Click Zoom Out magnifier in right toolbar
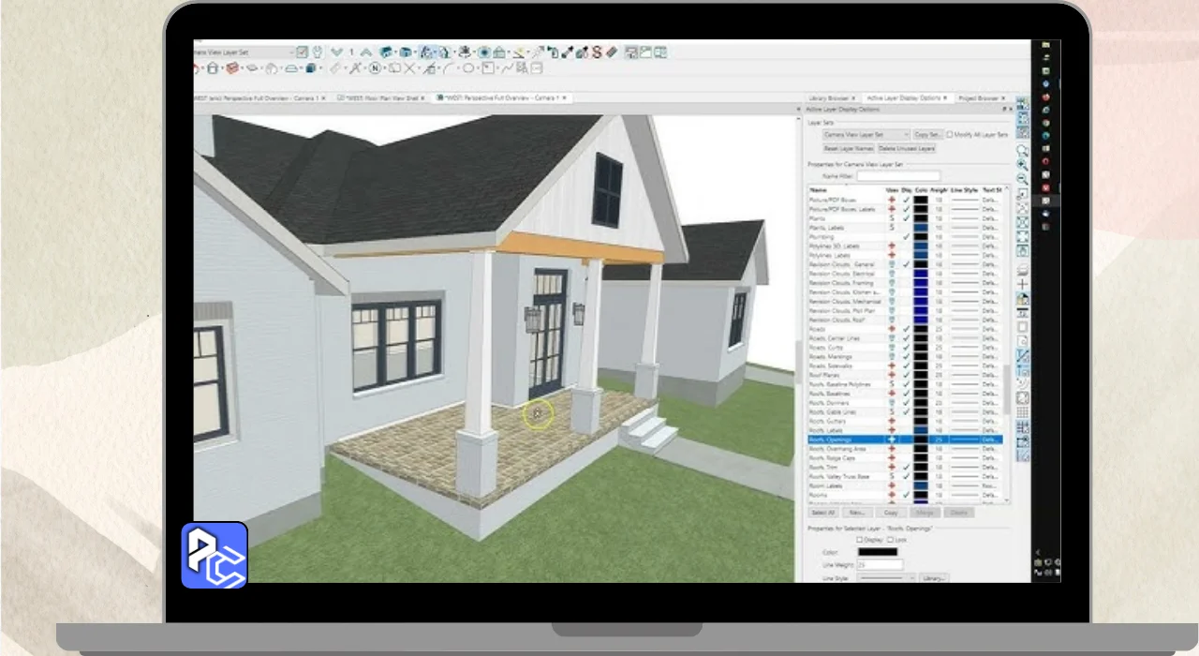This screenshot has height=656, width=1199. click(x=1023, y=178)
